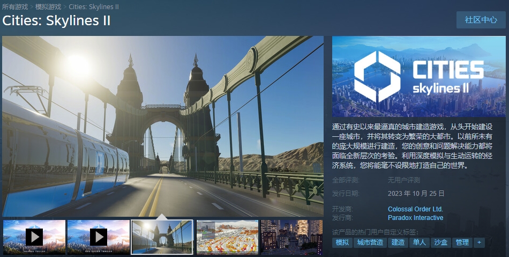Click the 无用户评测 review summary text
The image size is (509, 257).
(404, 180)
